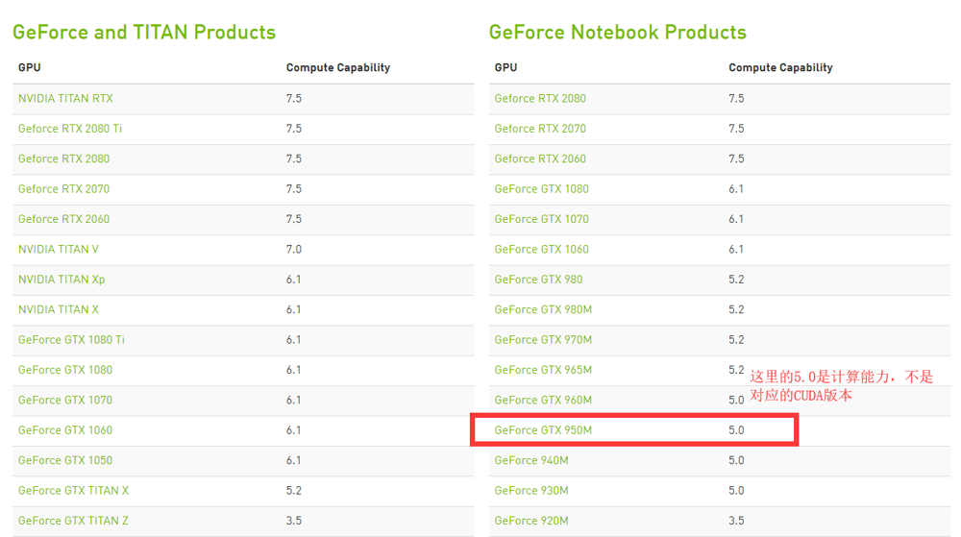The height and width of the screenshot is (537, 961).
Task: Click GeForce GTX 1070 under GeForce and TITAN Products
Action: pyautogui.click(x=65, y=400)
